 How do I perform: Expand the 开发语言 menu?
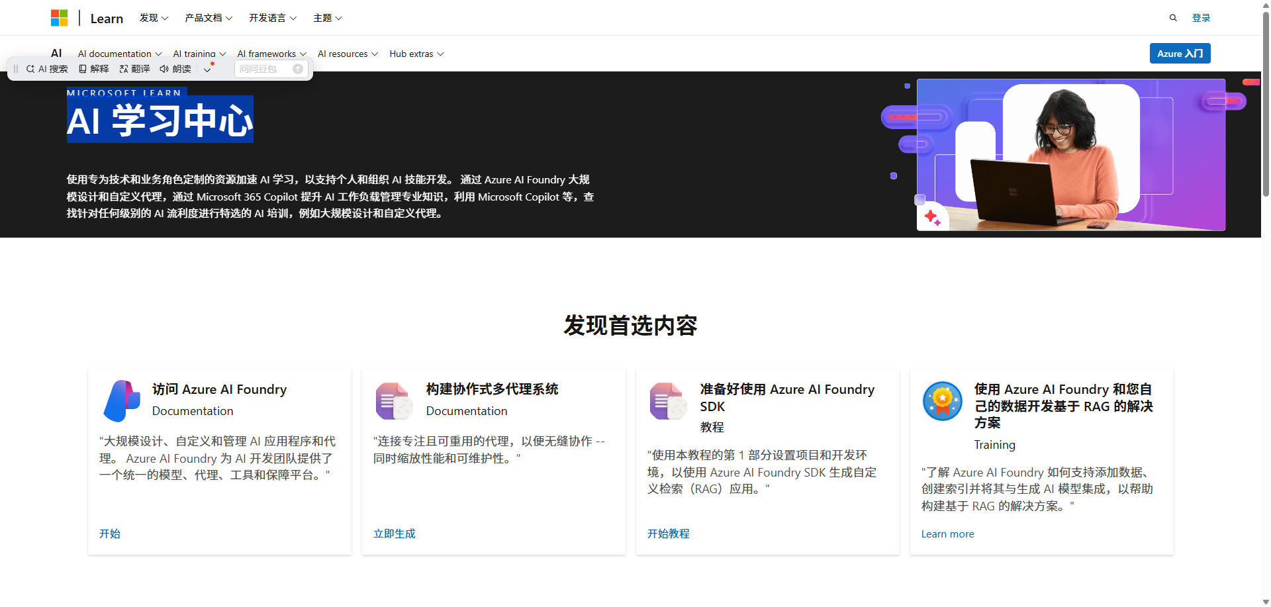pos(273,18)
